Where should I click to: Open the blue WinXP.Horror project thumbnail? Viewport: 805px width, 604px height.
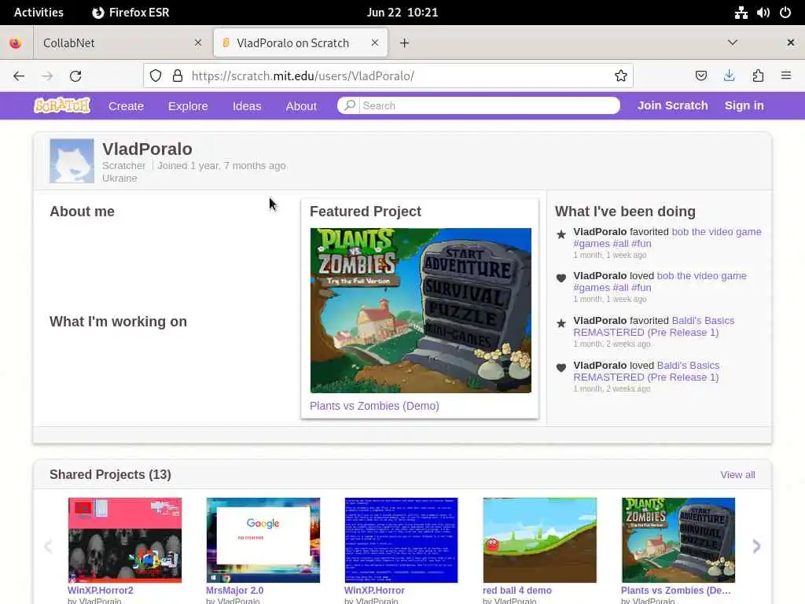coord(401,540)
